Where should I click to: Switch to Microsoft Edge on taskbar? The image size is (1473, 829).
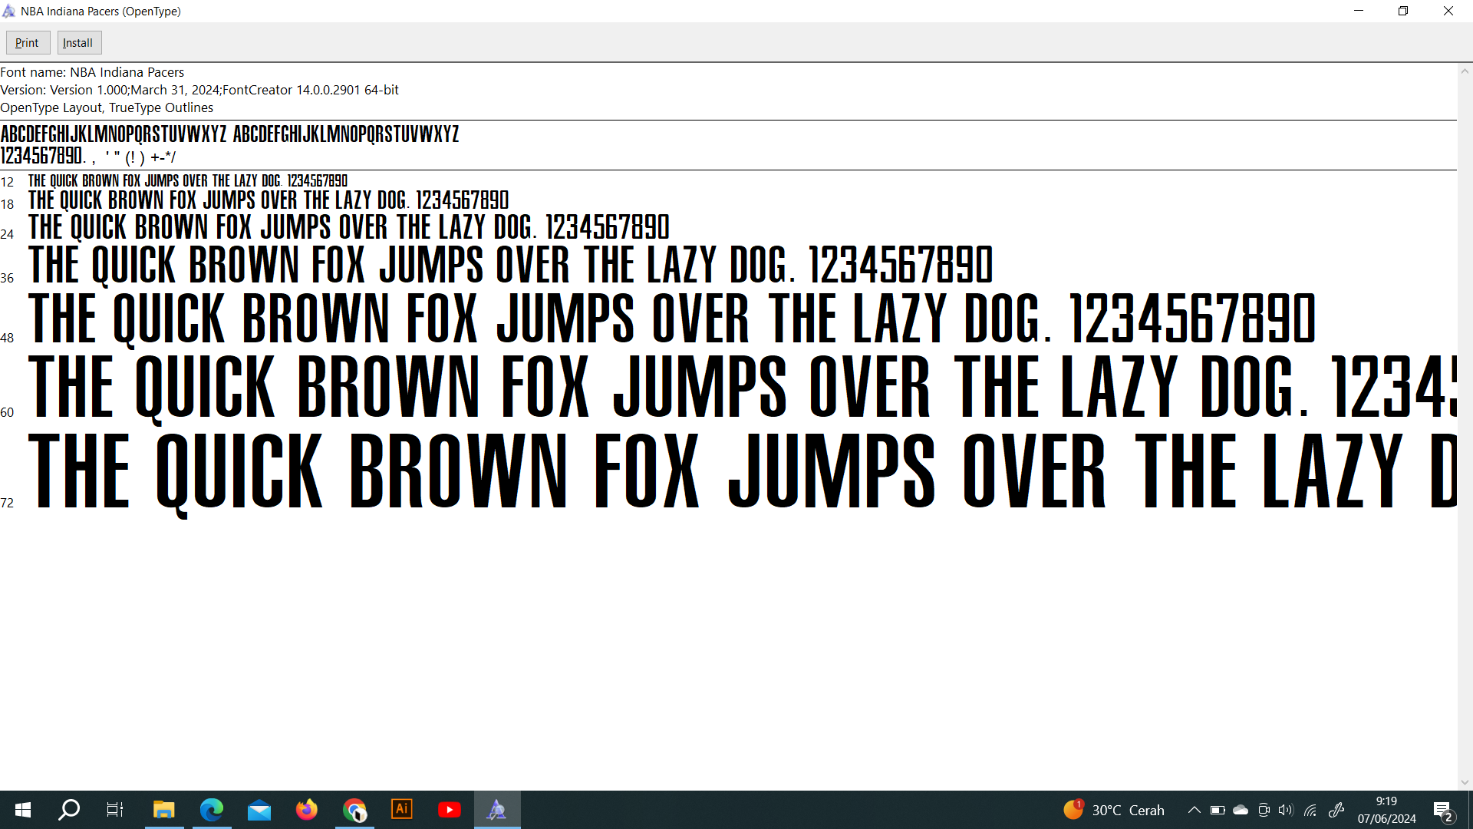tap(211, 810)
